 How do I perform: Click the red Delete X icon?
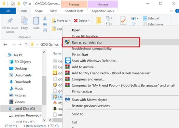(x=76, y=20)
